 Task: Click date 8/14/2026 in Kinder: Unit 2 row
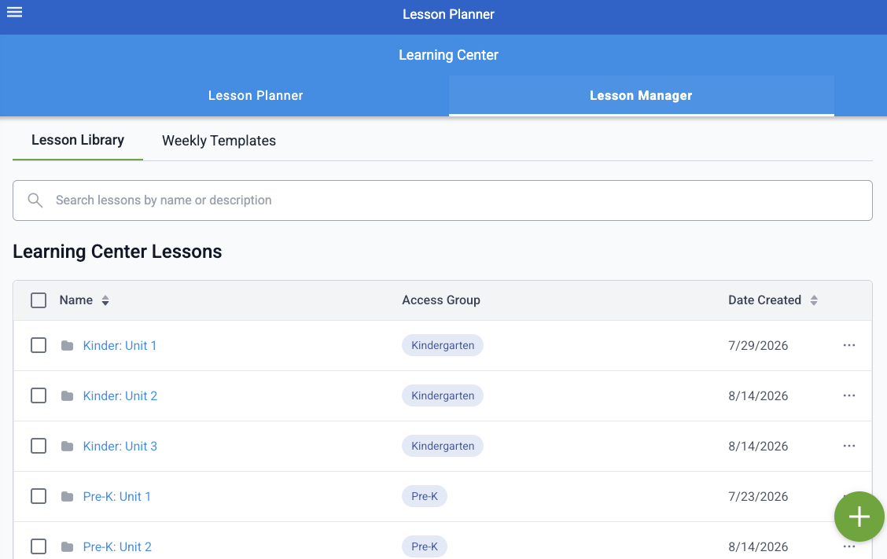758,395
